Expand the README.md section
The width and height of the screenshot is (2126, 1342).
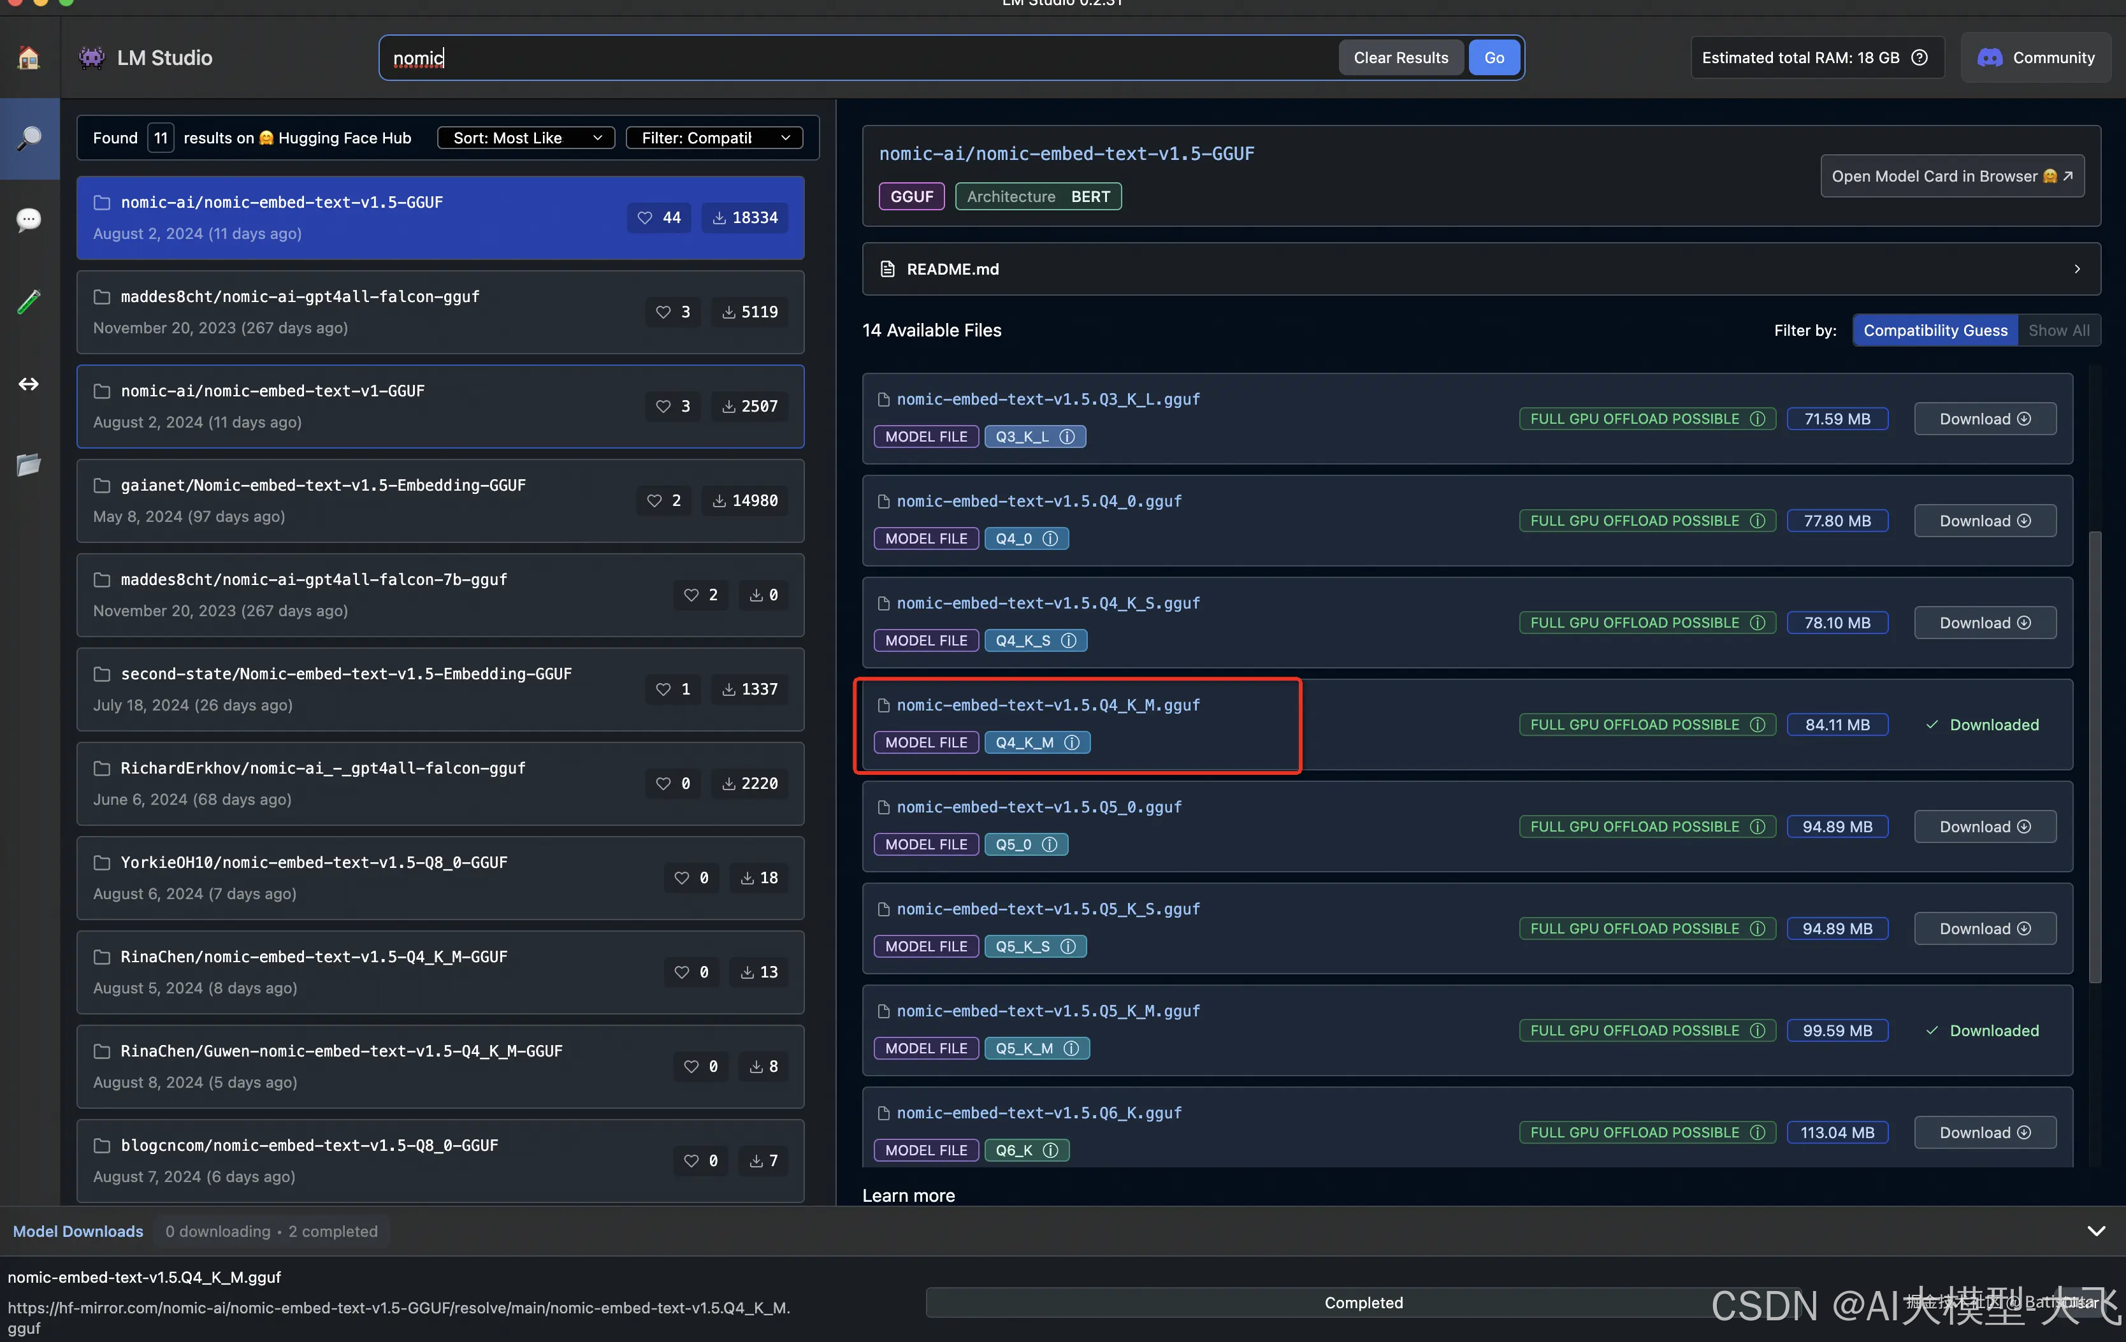[x=2076, y=270]
